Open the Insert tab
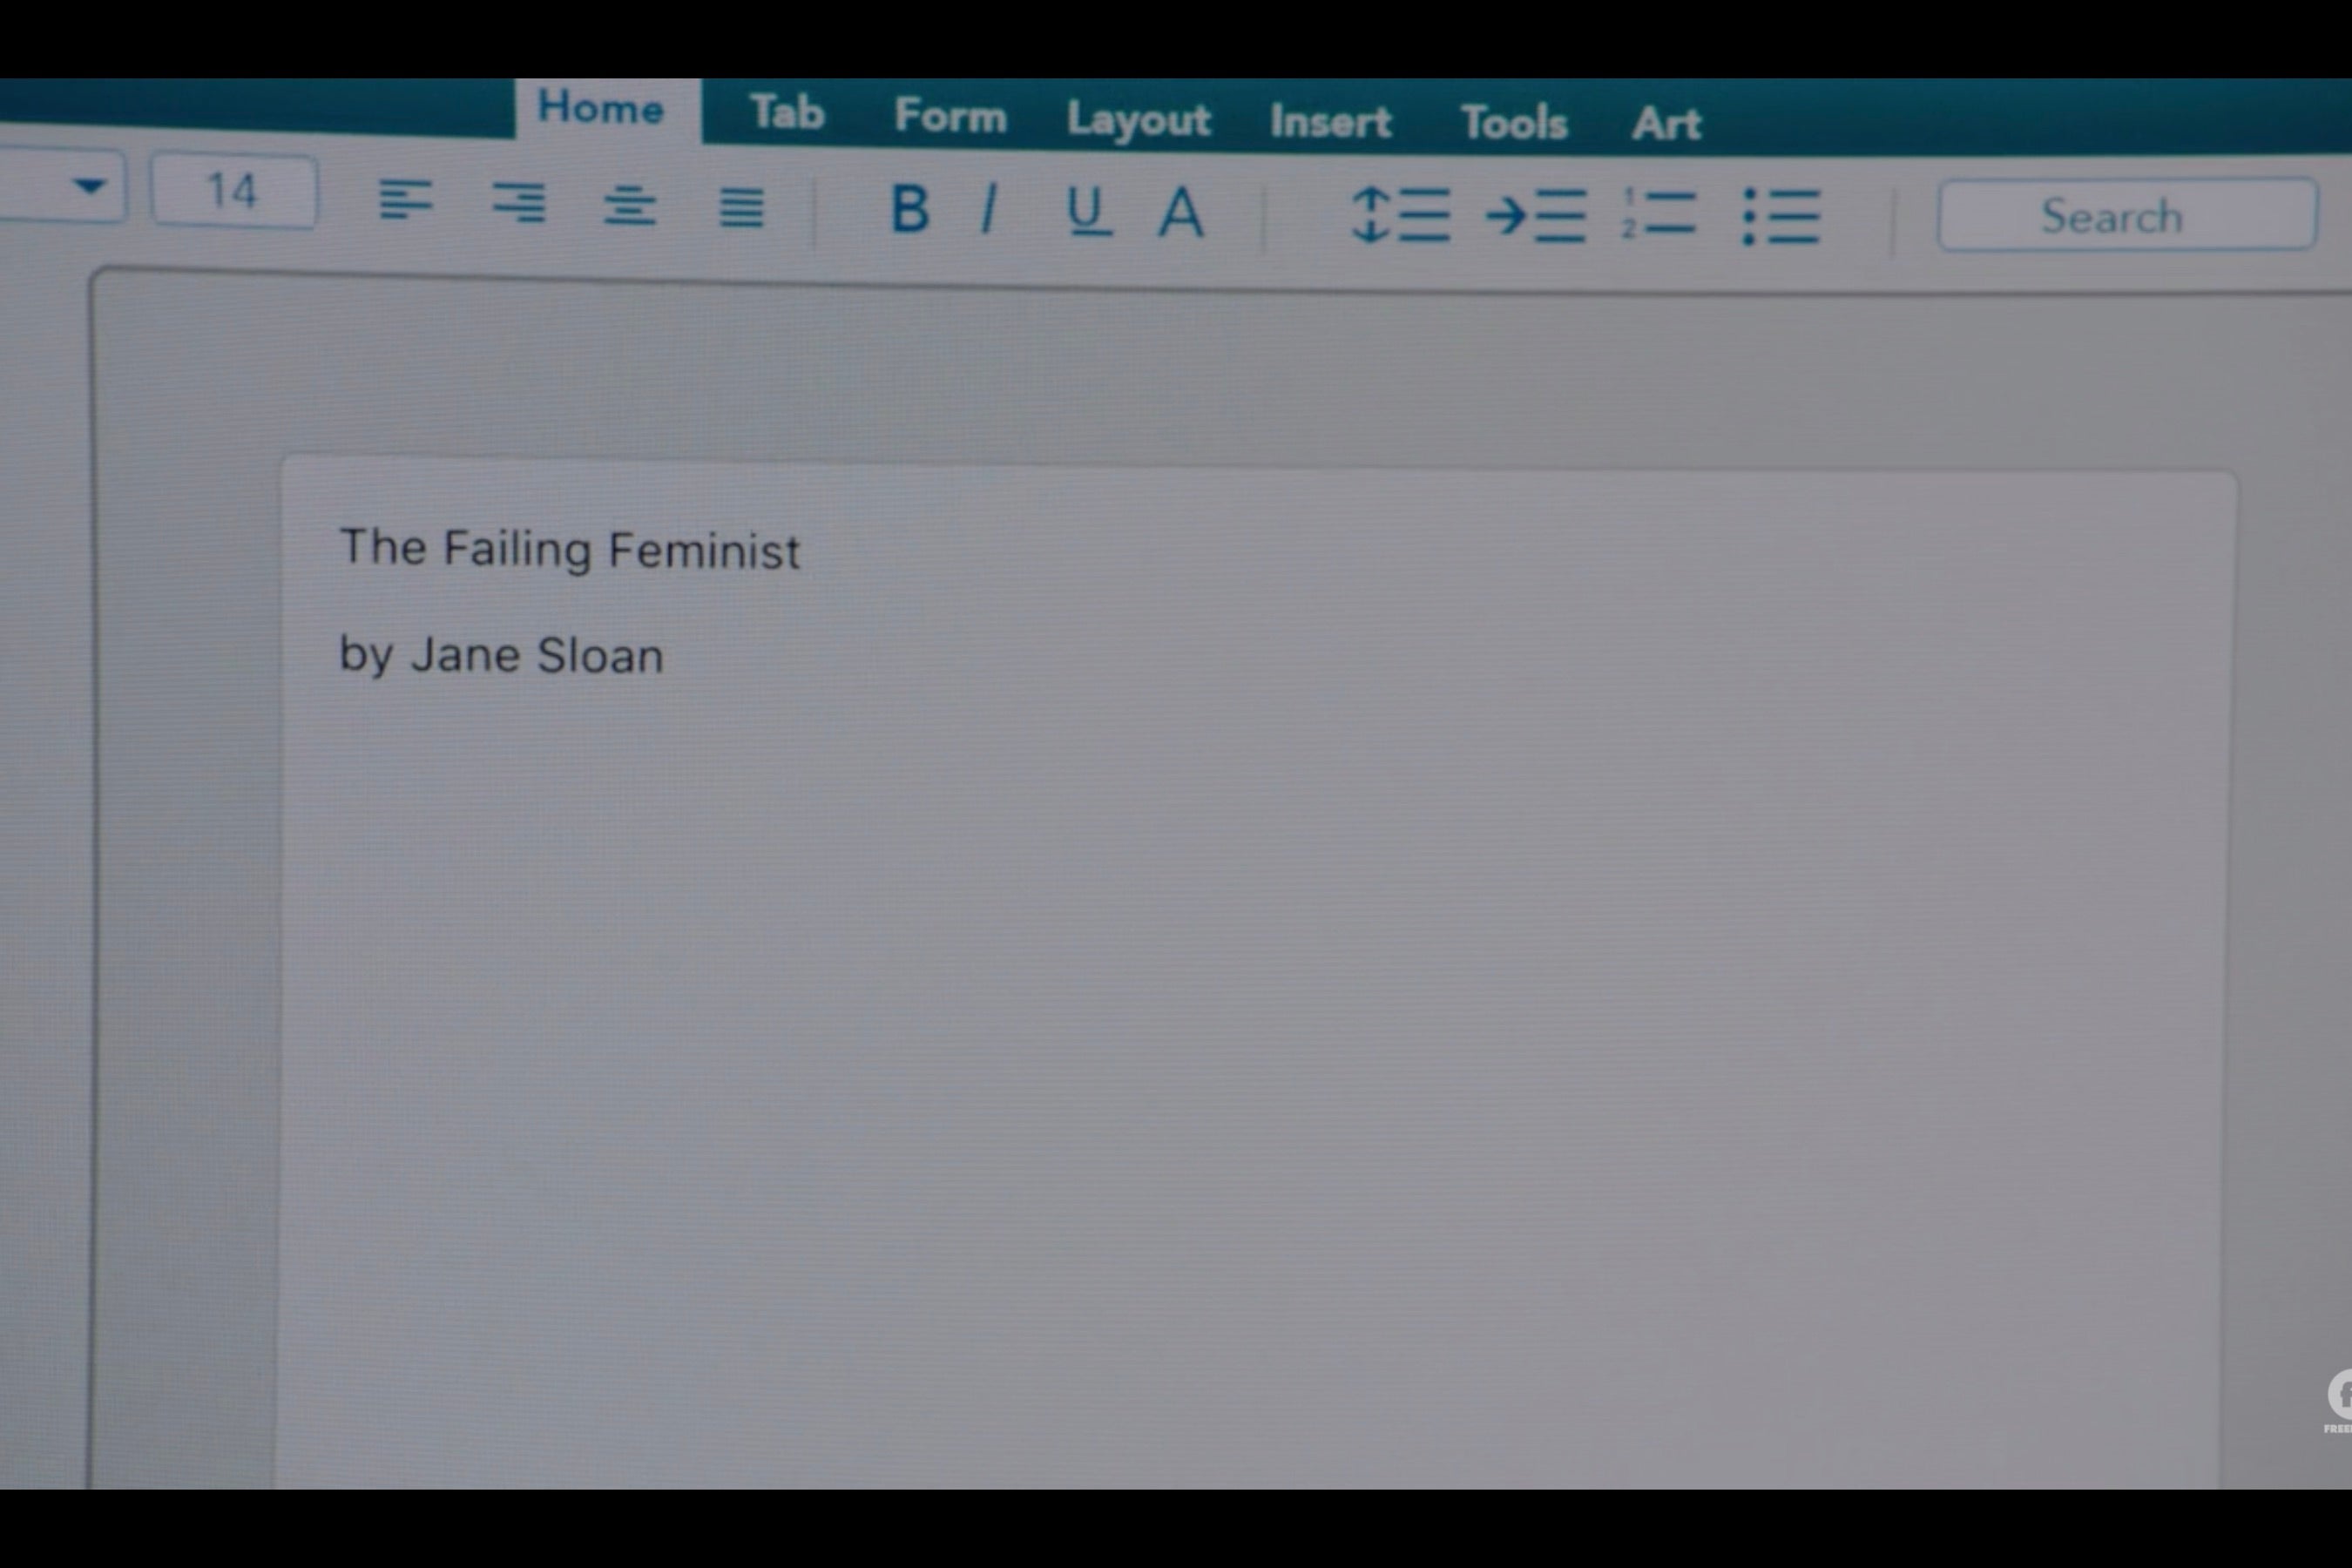Viewport: 2352px width, 1568px height. [x=1330, y=122]
